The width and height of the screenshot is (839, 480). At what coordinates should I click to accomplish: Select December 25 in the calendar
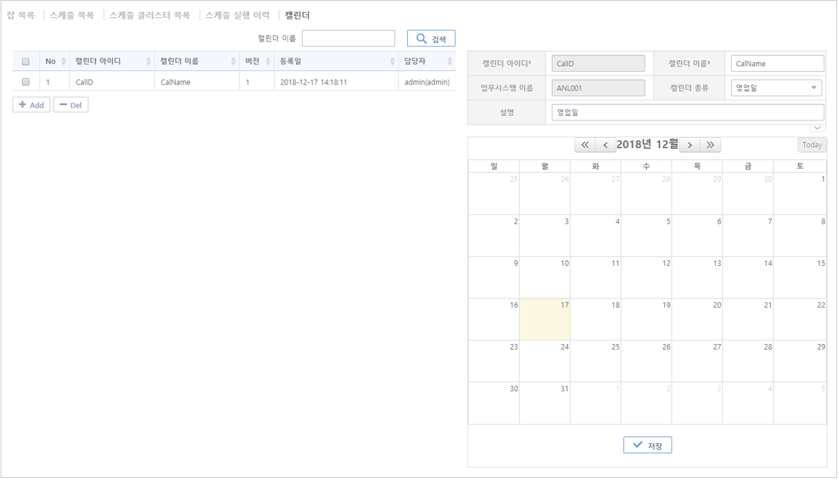(x=596, y=361)
